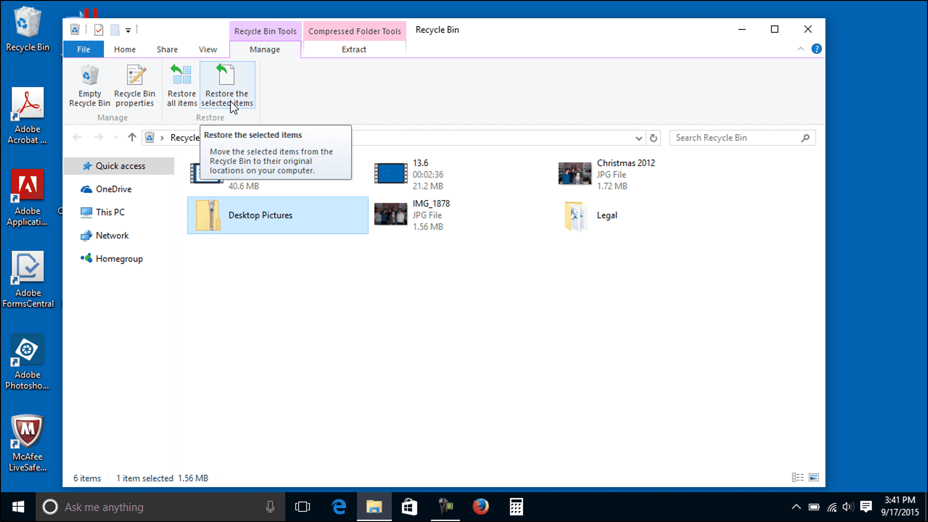Expand recent locations next to forward arrow
This screenshot has width=928, height=522.
116,137
